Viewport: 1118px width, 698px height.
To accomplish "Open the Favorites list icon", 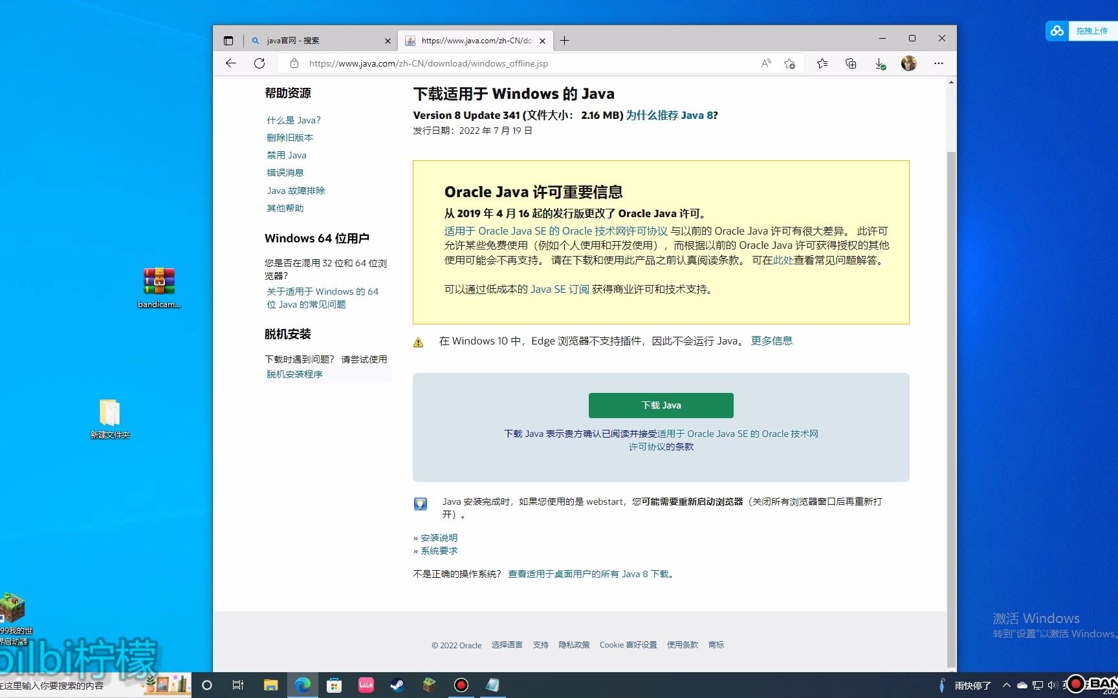I will tap(822, 63).
